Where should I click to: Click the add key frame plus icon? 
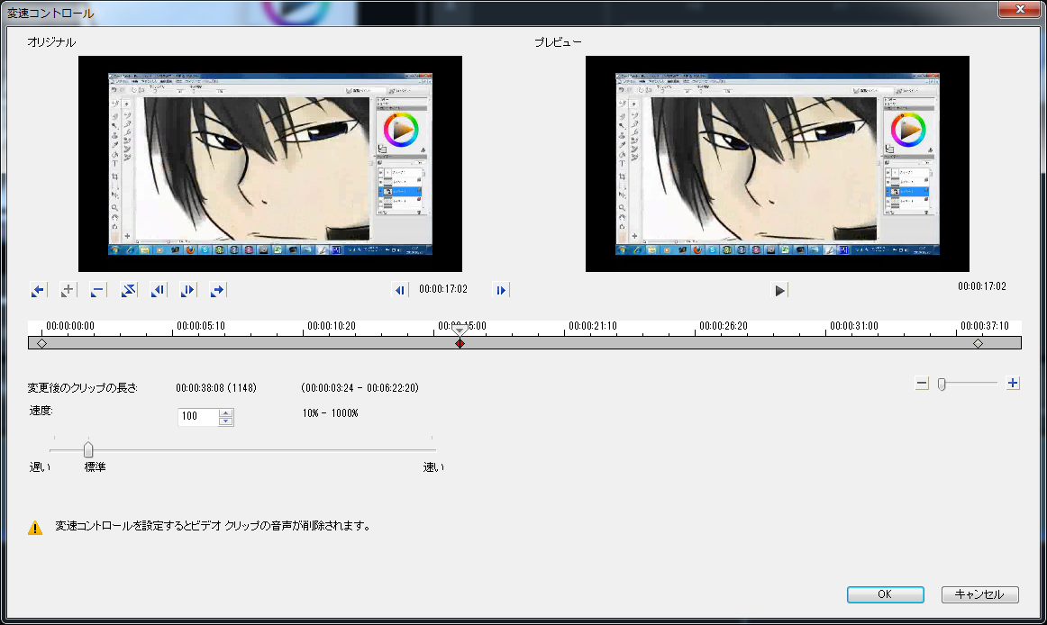tap(68, 290)
